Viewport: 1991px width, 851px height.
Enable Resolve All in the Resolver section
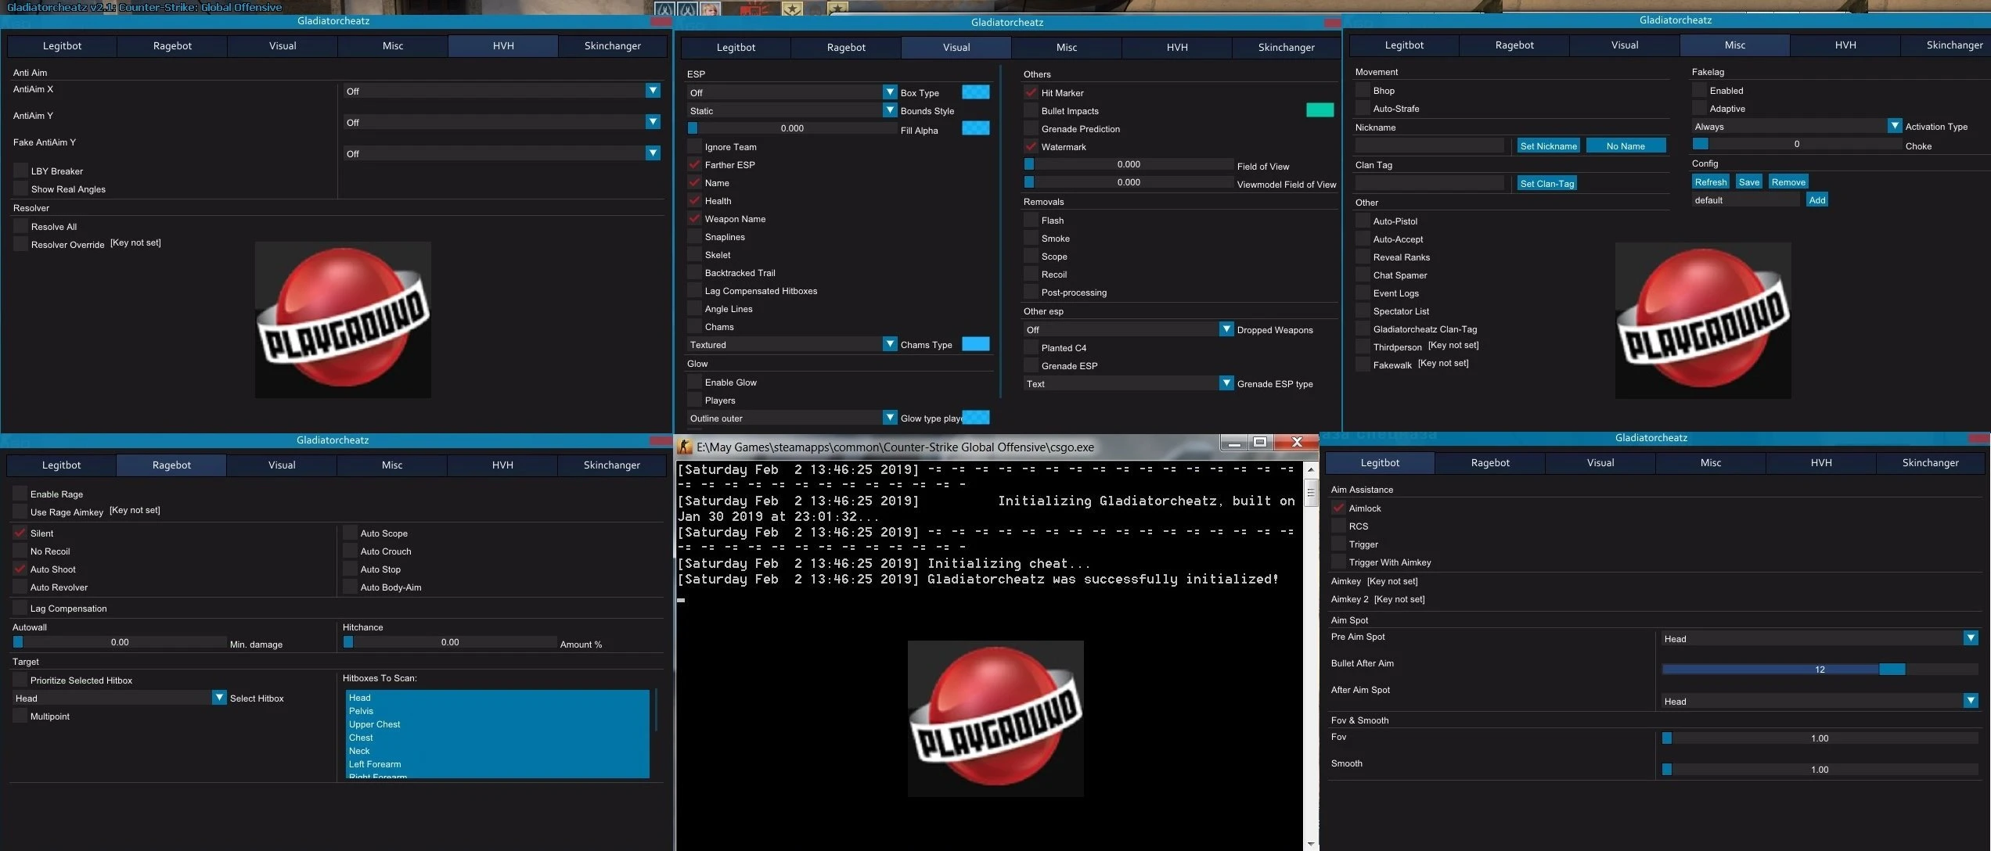click(x=20, y=226)
